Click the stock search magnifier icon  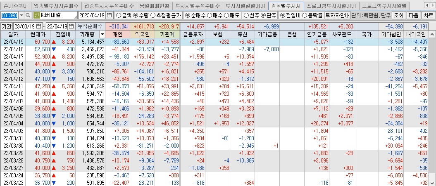(29, 15)
